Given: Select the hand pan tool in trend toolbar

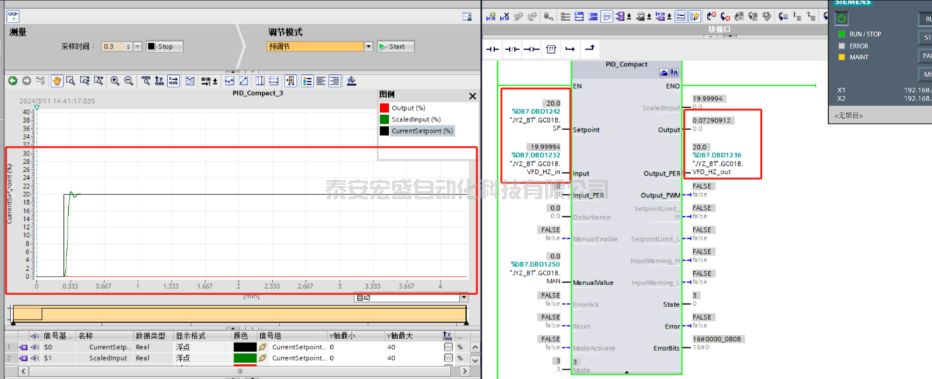Looking at the screenshot, I should [57, 81].
